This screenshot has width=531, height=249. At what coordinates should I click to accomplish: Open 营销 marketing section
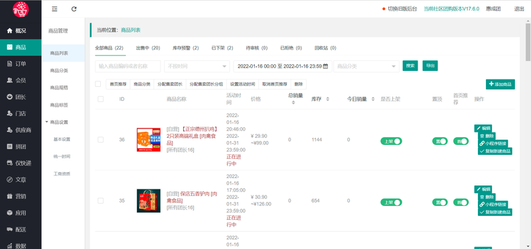pos(21,196)
